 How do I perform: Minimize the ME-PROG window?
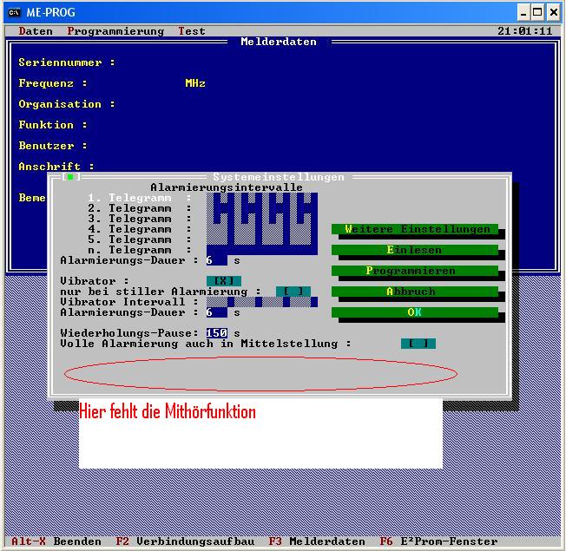pyautogui.click(x=523, y=13)
